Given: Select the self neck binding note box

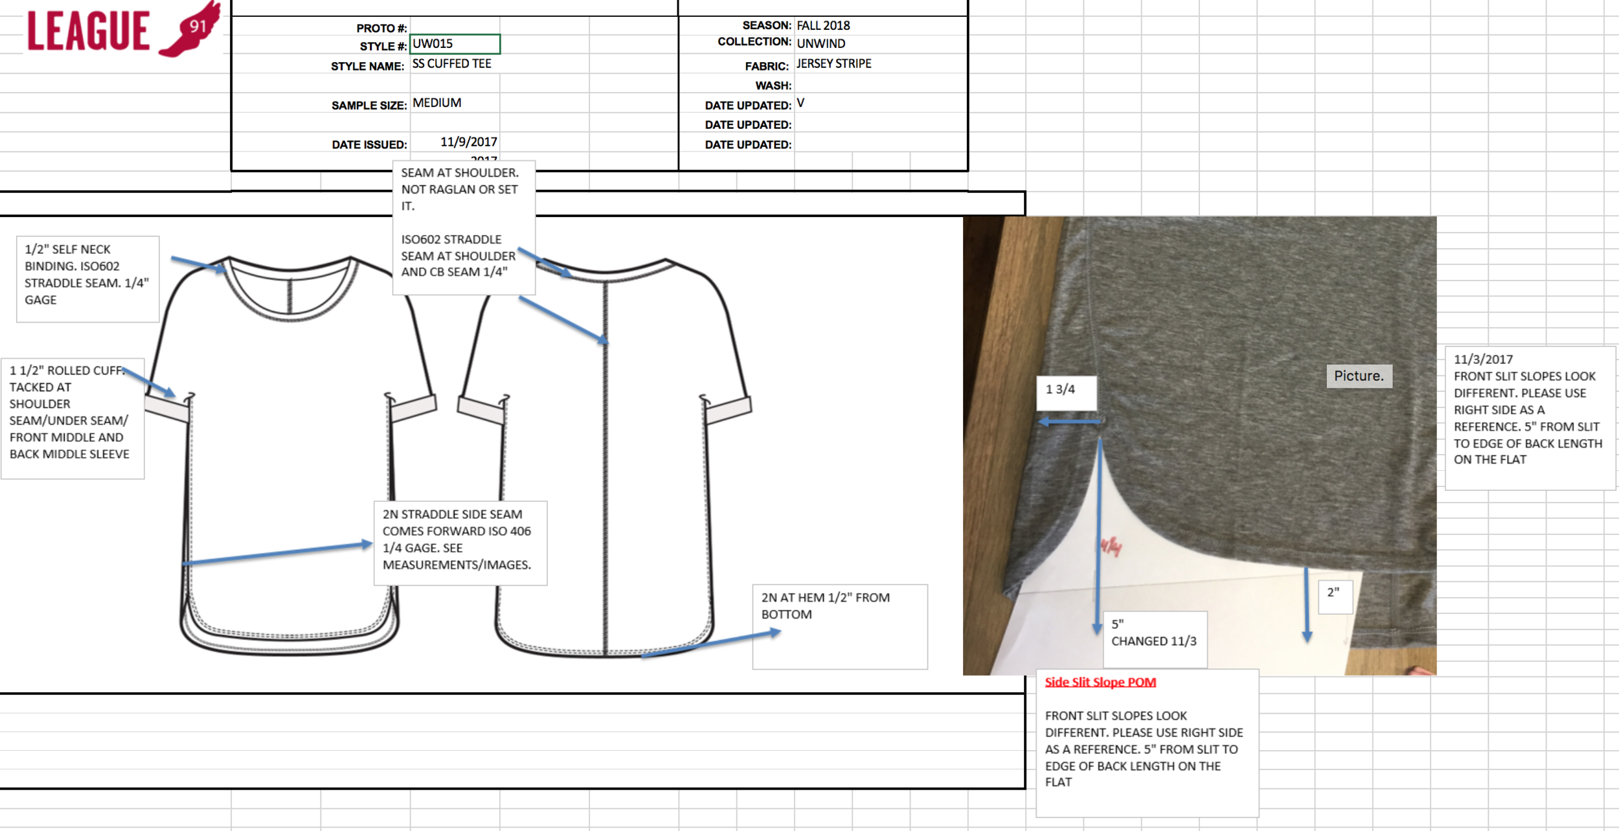Looking at the screenshot, I should click(x=87, y=279).
